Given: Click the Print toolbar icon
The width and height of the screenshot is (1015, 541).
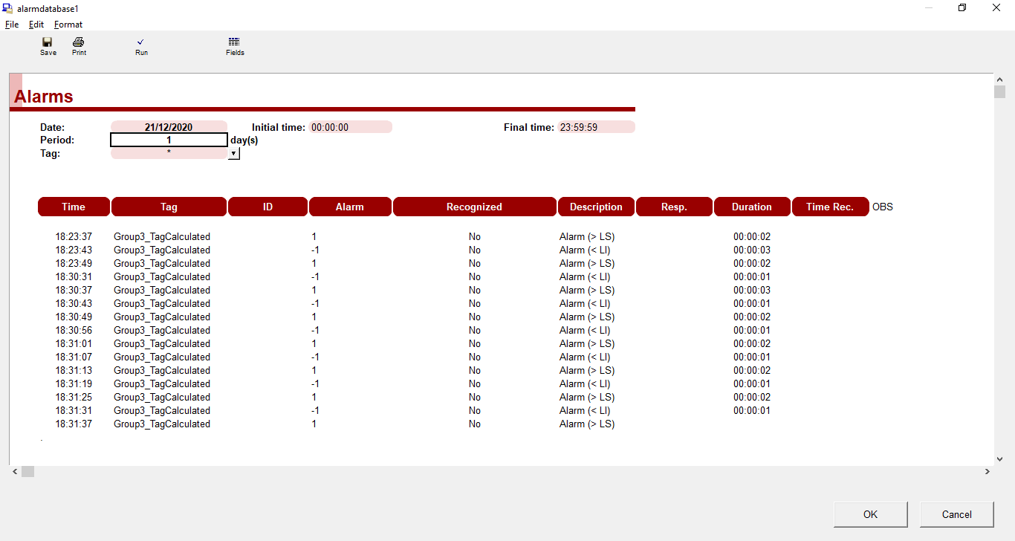Looking at the screenshot, I should (x=79, y=46).
